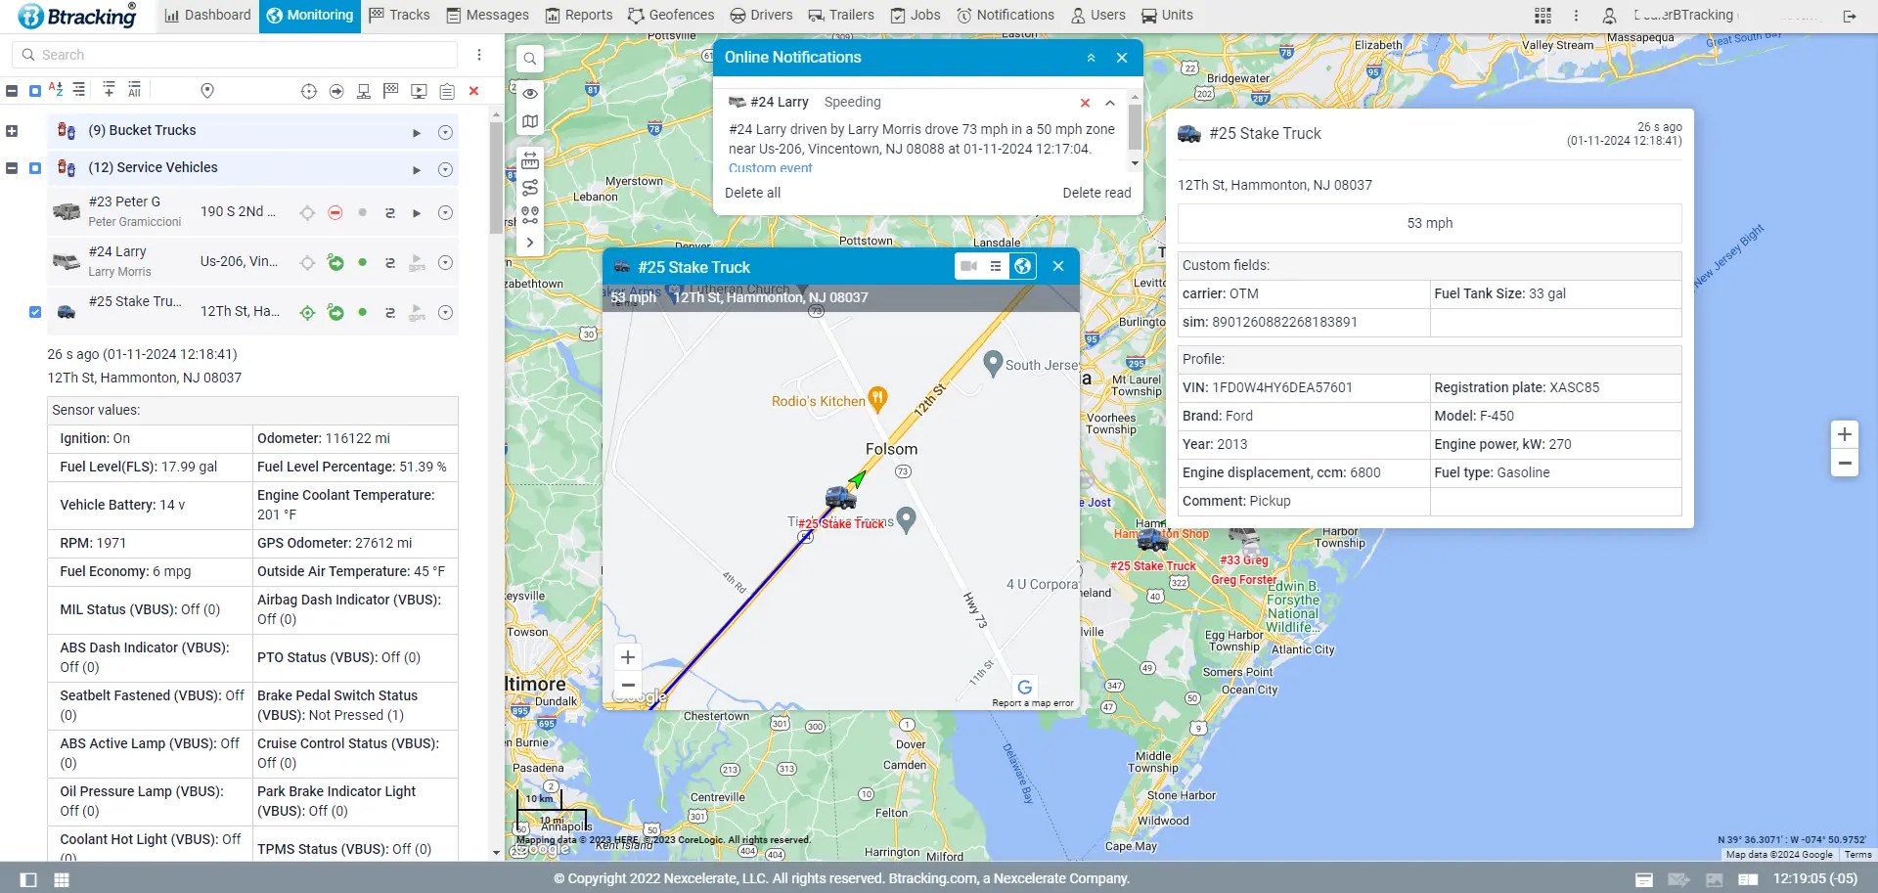Viewport: 1878px width, 893px height.
Task: Open the Service Vehicles group options dropdown
Action: [x=445, y=169]
